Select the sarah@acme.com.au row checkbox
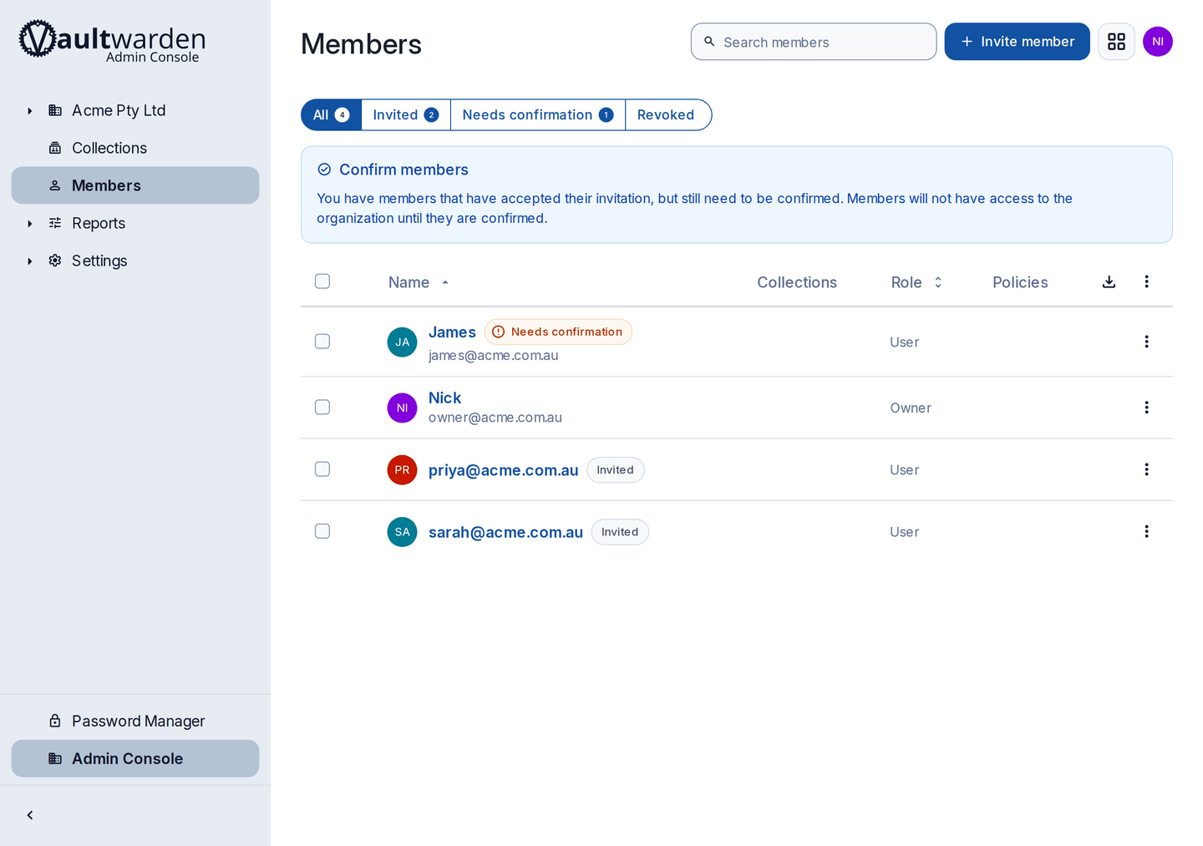Screen dimensions: 1203x846 pyautogui.click(x=322, y=531)
